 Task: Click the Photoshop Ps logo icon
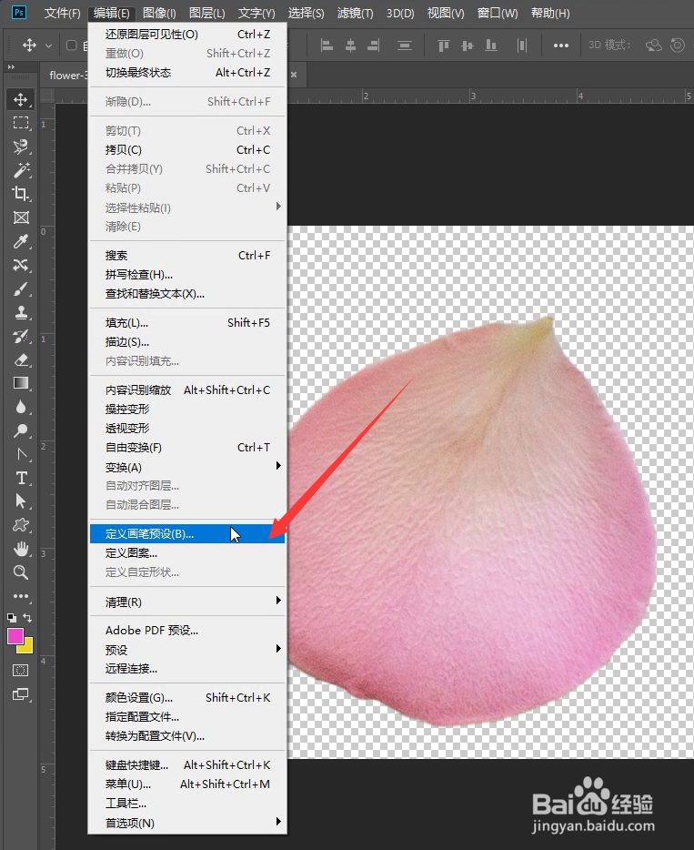tap(19, 13)
